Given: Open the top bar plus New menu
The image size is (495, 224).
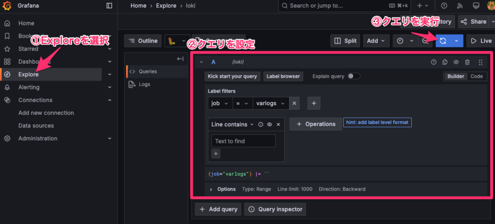Looking at the screenshot, I should [x=422, y=6].
